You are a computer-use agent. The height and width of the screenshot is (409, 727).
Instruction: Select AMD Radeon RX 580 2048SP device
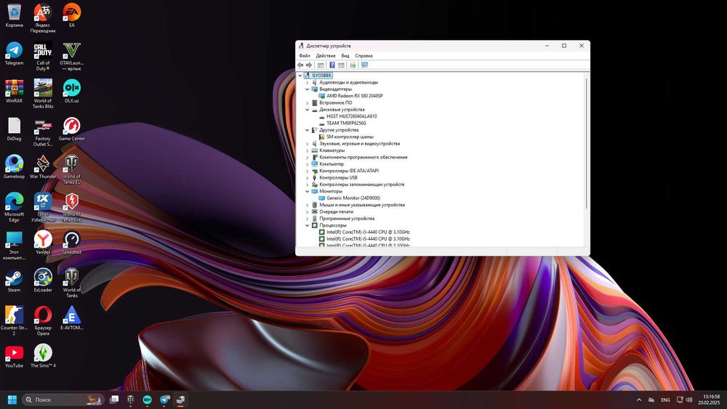click(x=354, y=96)
